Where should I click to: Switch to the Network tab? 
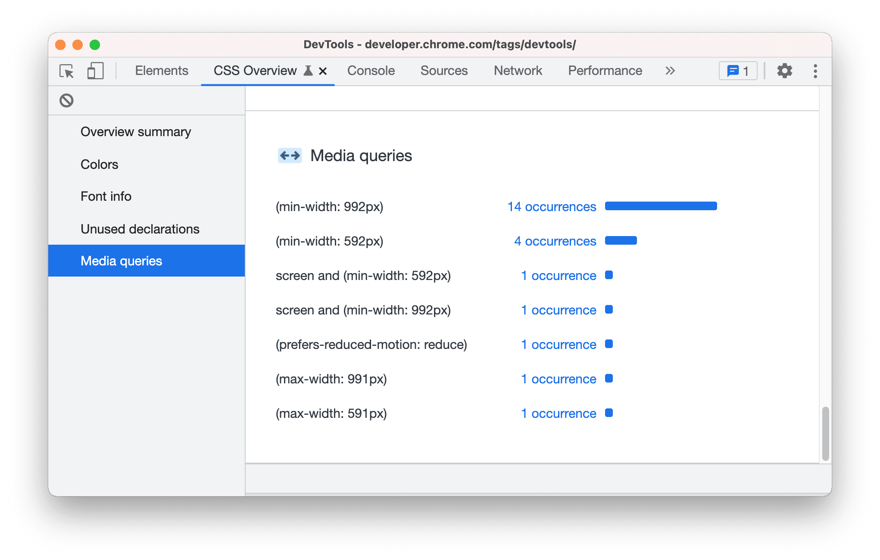tap(518, 70)
